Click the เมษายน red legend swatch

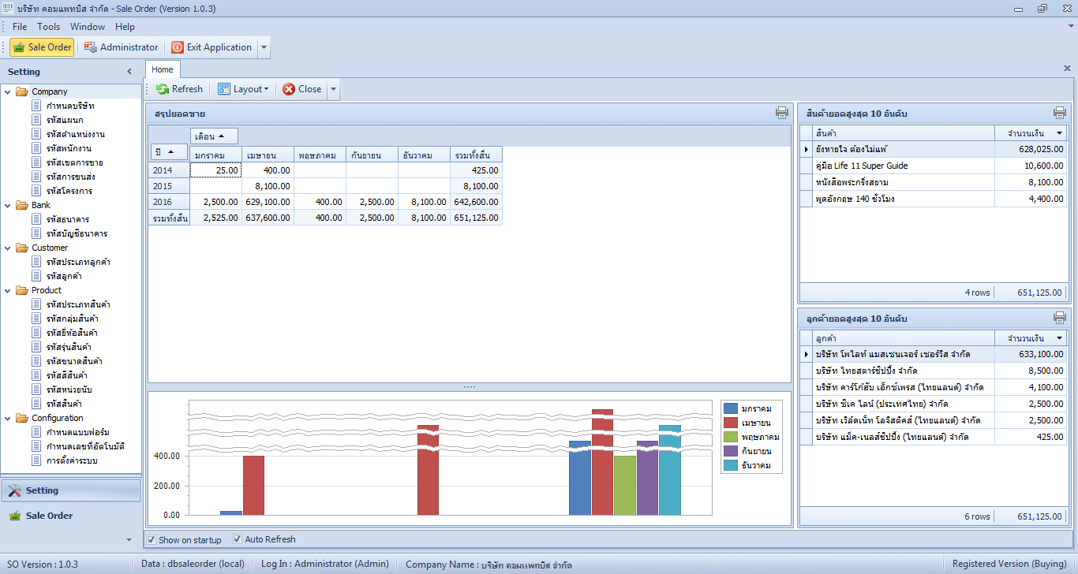click(x=731, y=423)
